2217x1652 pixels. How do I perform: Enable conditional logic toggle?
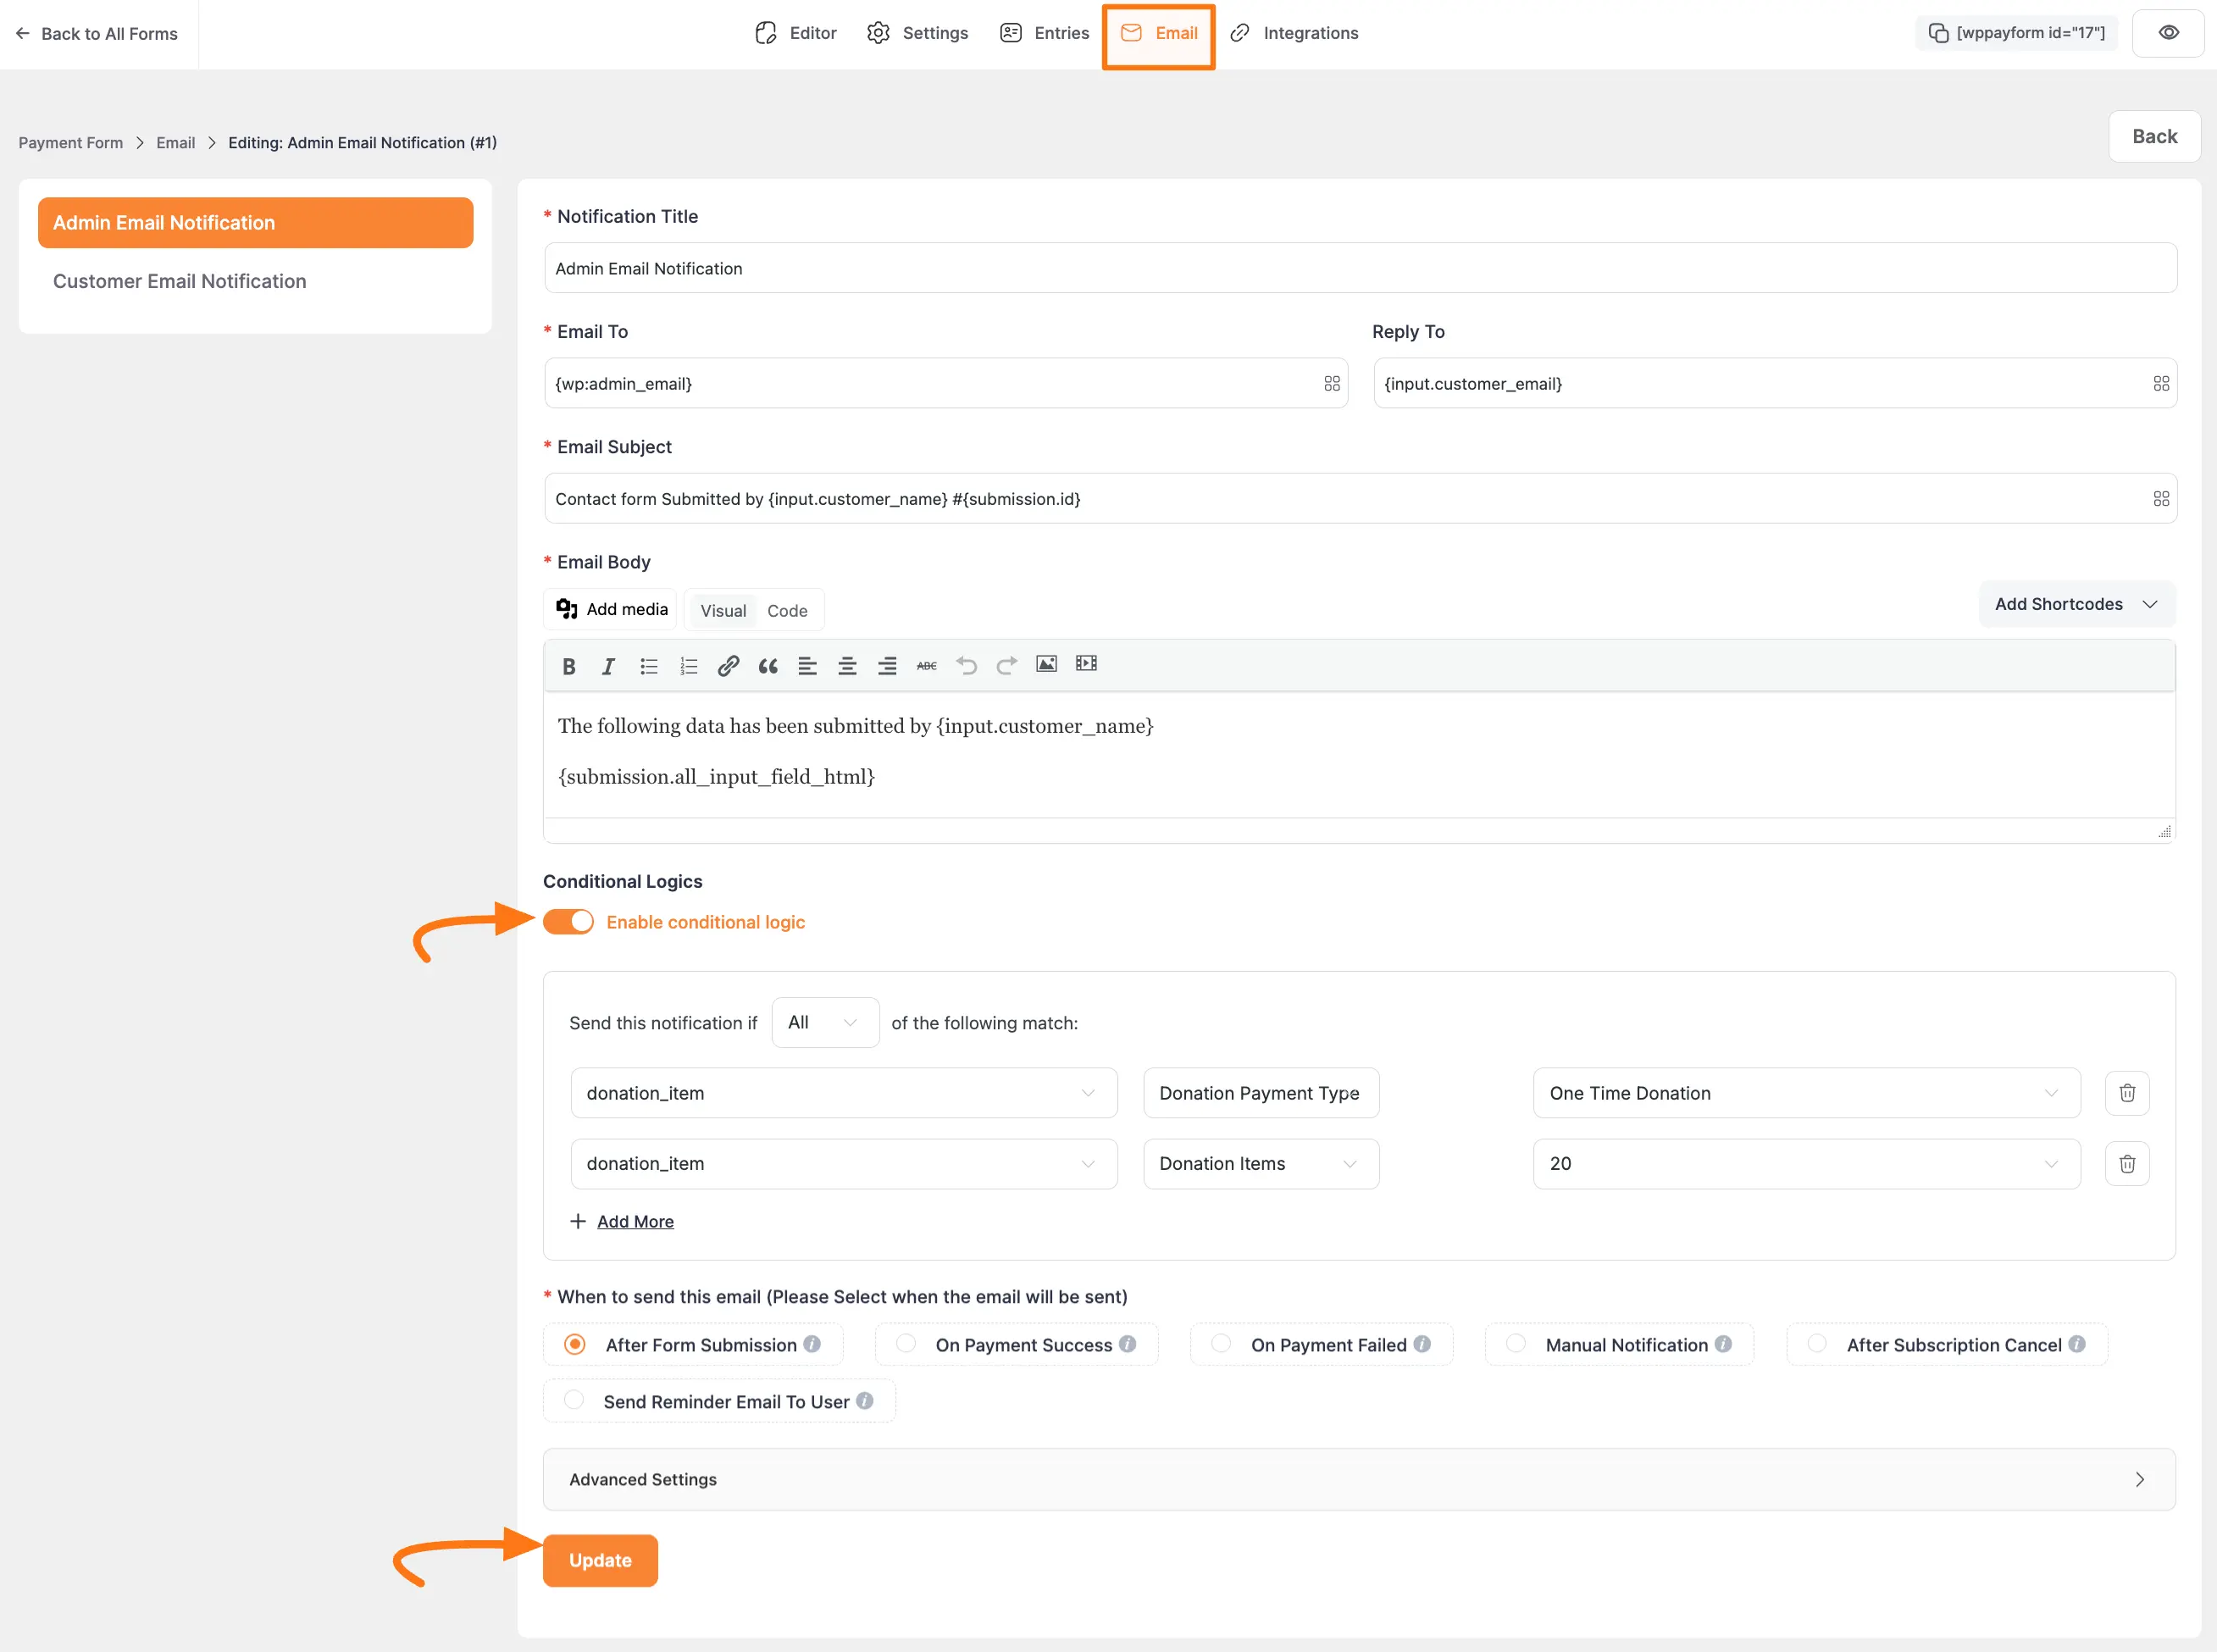click(x=568, y=921)
